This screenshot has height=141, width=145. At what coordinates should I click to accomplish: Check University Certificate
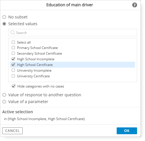pyautogui.click(x=13, y=76)
